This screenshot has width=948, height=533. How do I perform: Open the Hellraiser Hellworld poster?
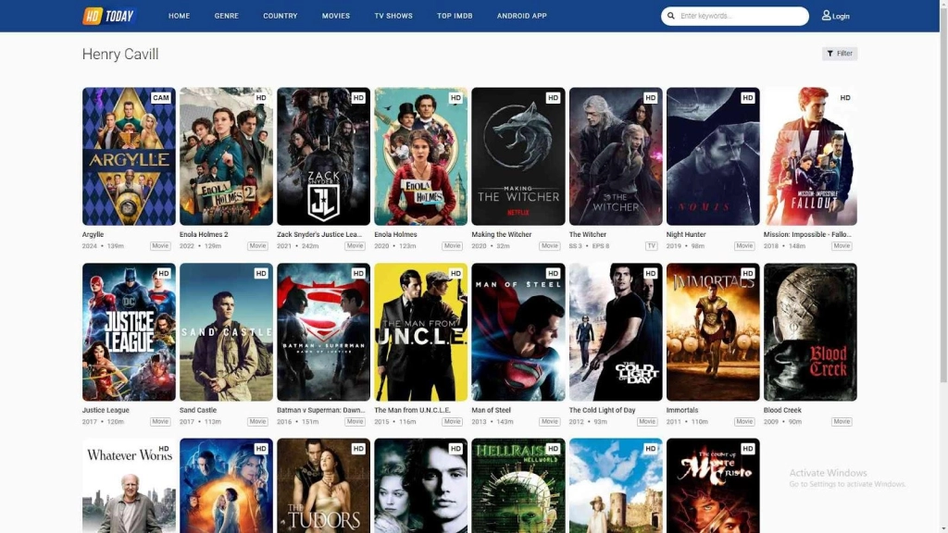point(518,485)
